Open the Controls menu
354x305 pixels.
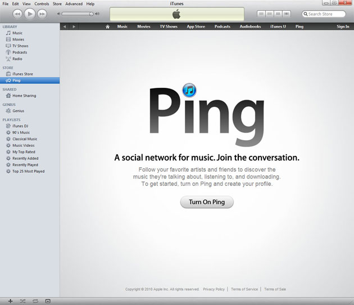pos(42,4)
